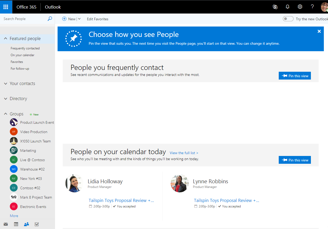Open the Electronic Events group icon
Viewport: 328px width, 229px height.
(x=14, y=206)
